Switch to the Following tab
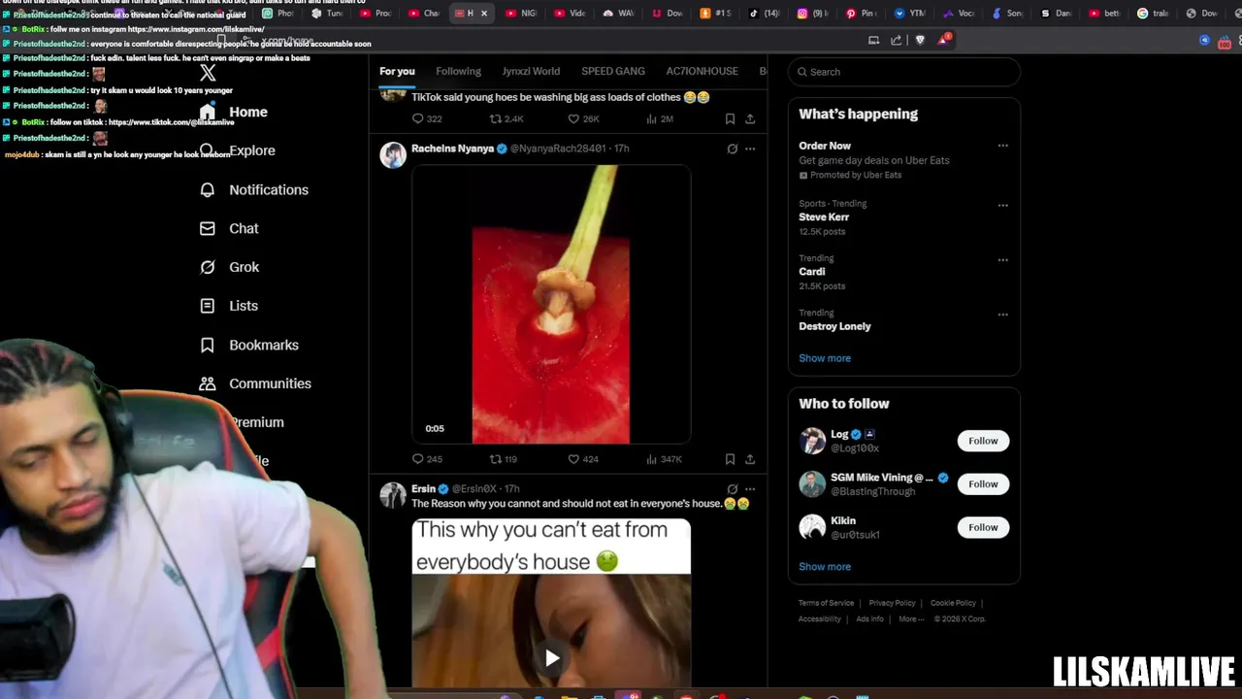 pos(458,72)
